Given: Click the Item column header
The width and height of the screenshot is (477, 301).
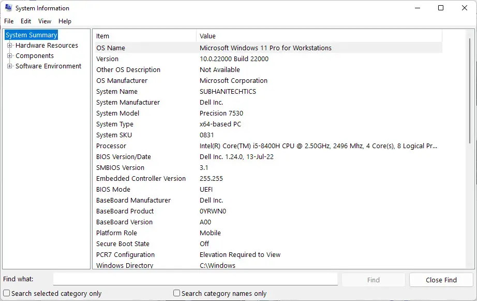Looking at the screenshot, I should point(145,36).
